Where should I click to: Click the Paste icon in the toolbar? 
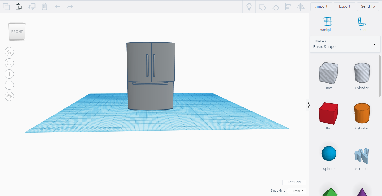pyautogui.click(x=19, y=6)
